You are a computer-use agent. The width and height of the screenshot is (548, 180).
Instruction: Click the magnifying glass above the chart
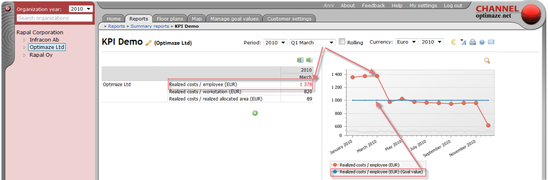pyautogui.click(x=487, y=61)
